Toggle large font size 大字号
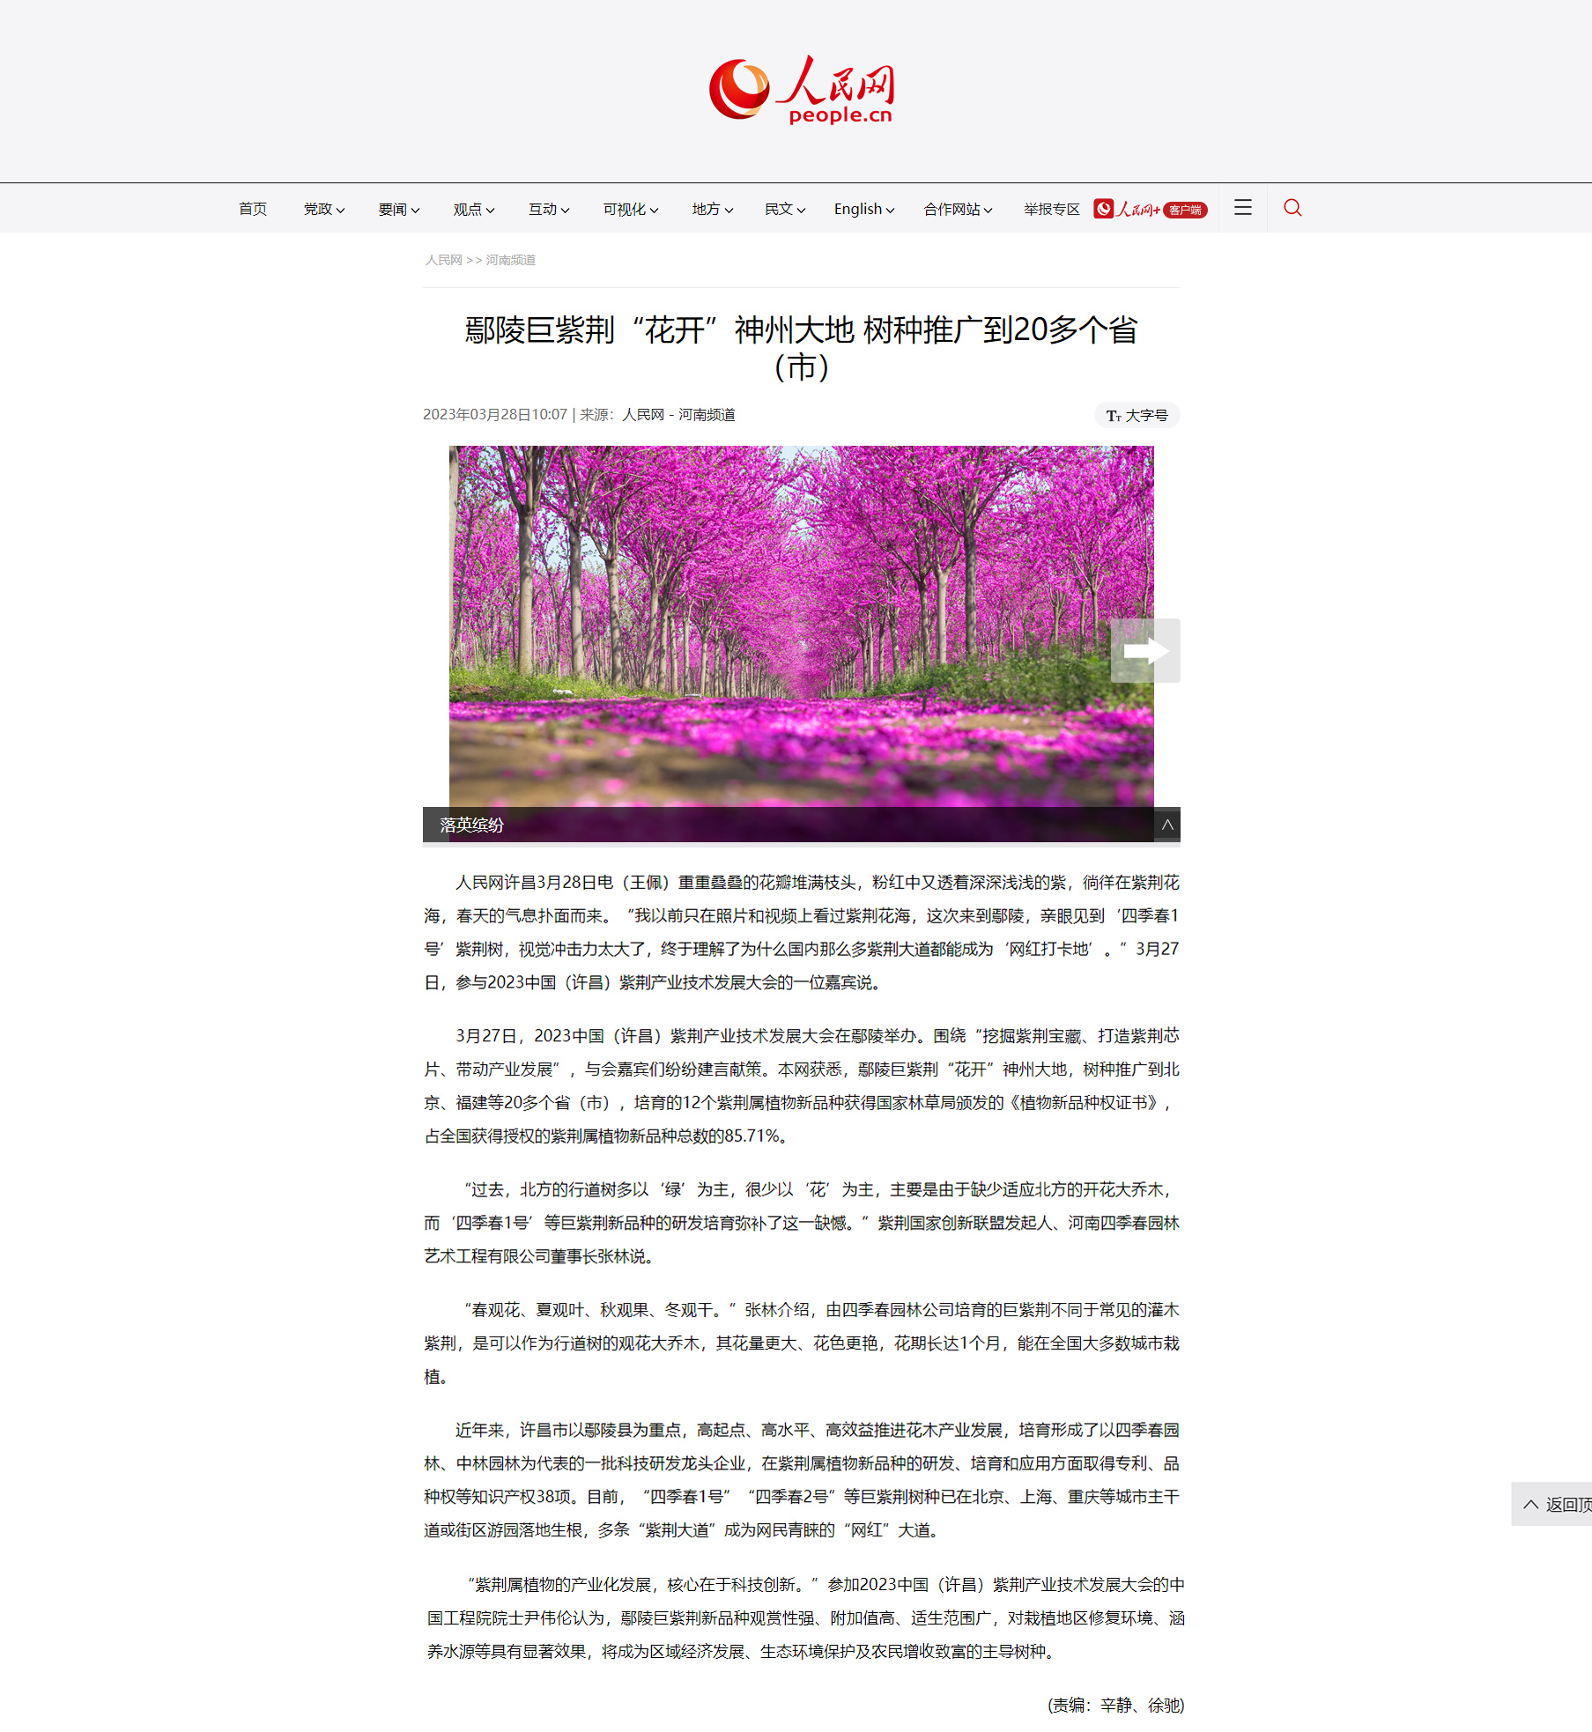 point(1137,415)
